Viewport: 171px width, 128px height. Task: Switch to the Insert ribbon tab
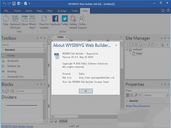(x=29, y=11)
